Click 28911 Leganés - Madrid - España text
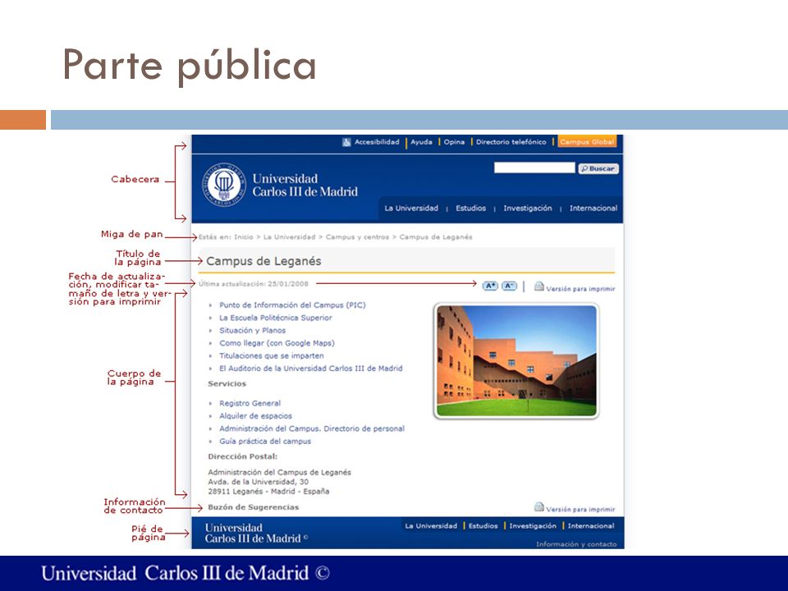Screen dimensions: 788x591 click(x=269, y=491)
